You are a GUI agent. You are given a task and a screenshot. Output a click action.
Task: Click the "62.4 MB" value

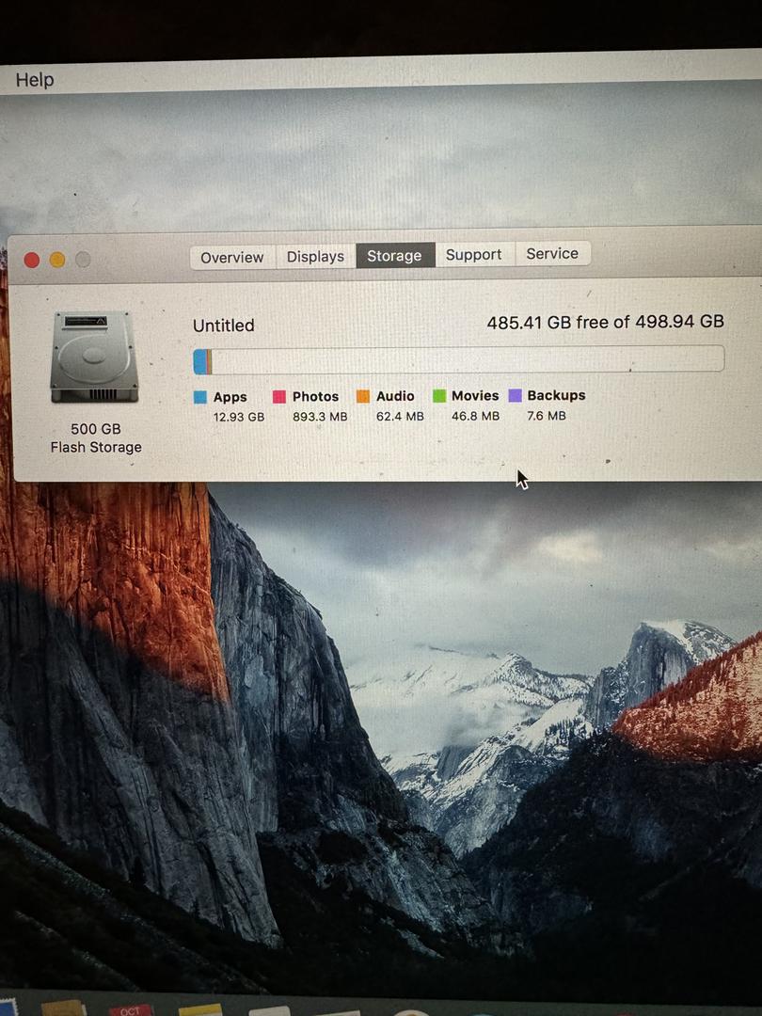point(400,416)
